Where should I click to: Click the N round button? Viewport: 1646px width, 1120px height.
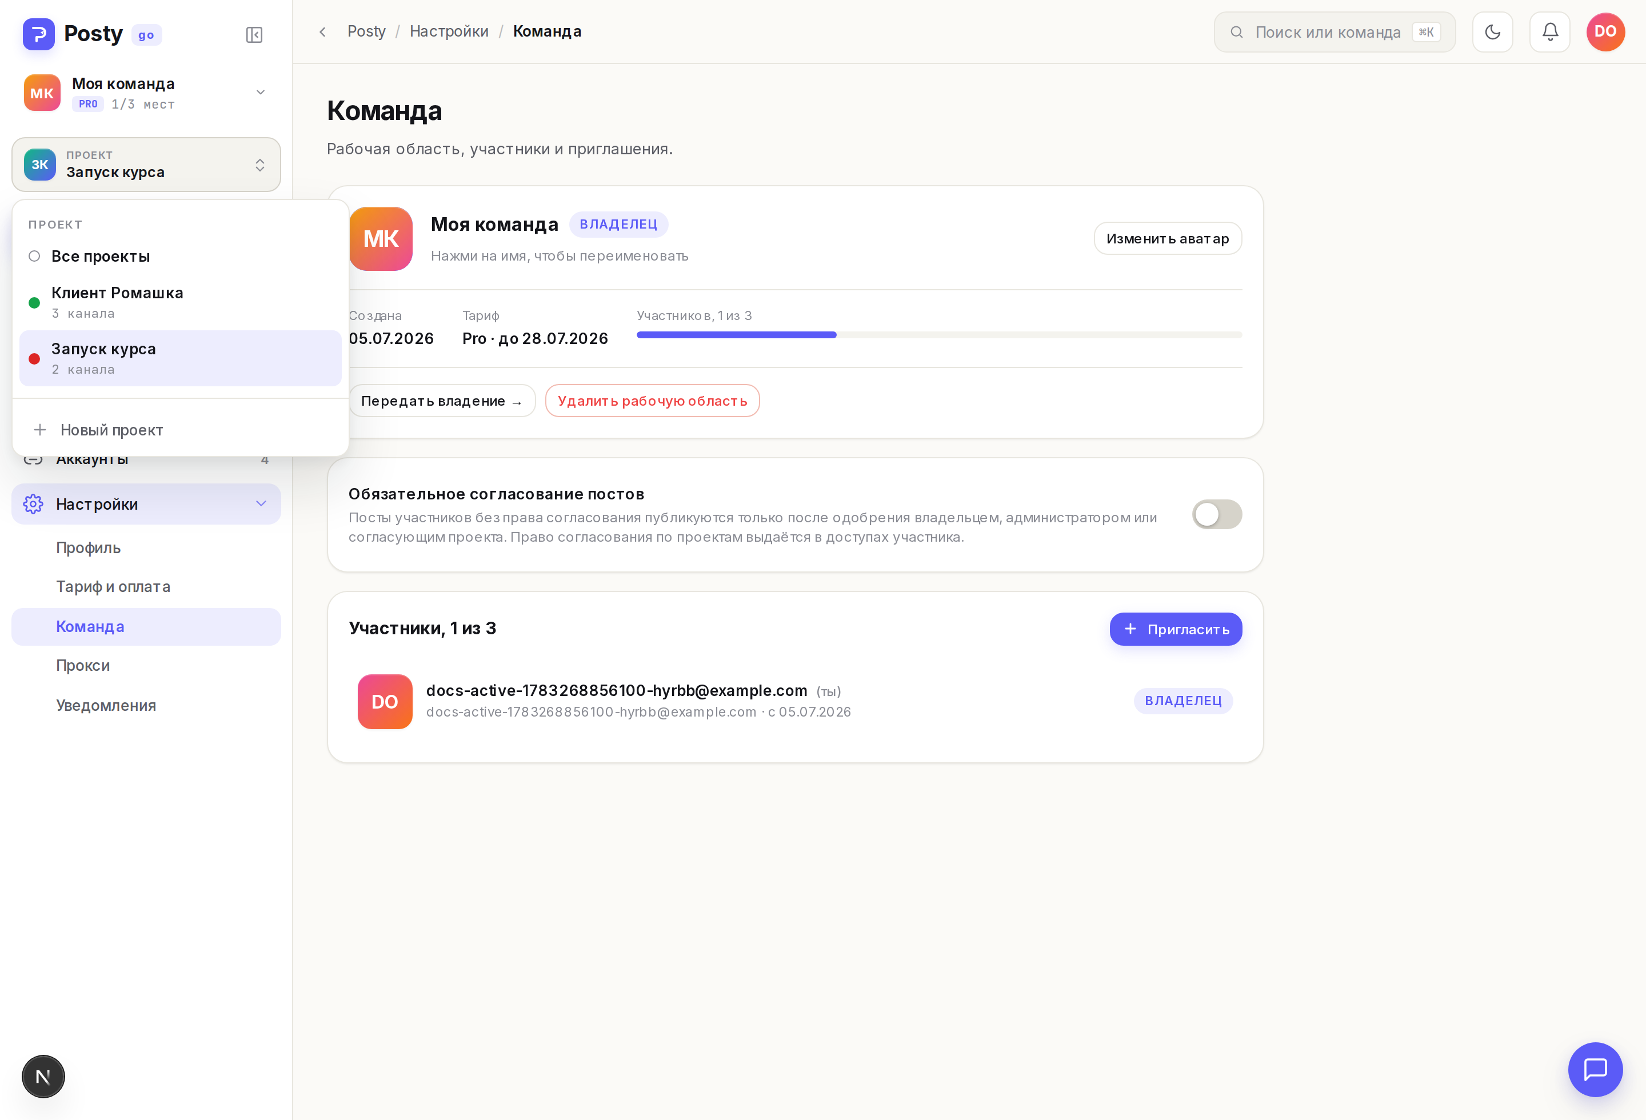[43, 1077]
